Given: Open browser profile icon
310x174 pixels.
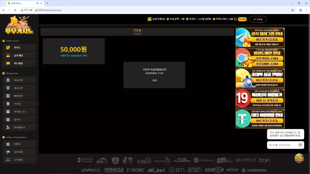Looking at the screenshot, I should tap(301, 10).
